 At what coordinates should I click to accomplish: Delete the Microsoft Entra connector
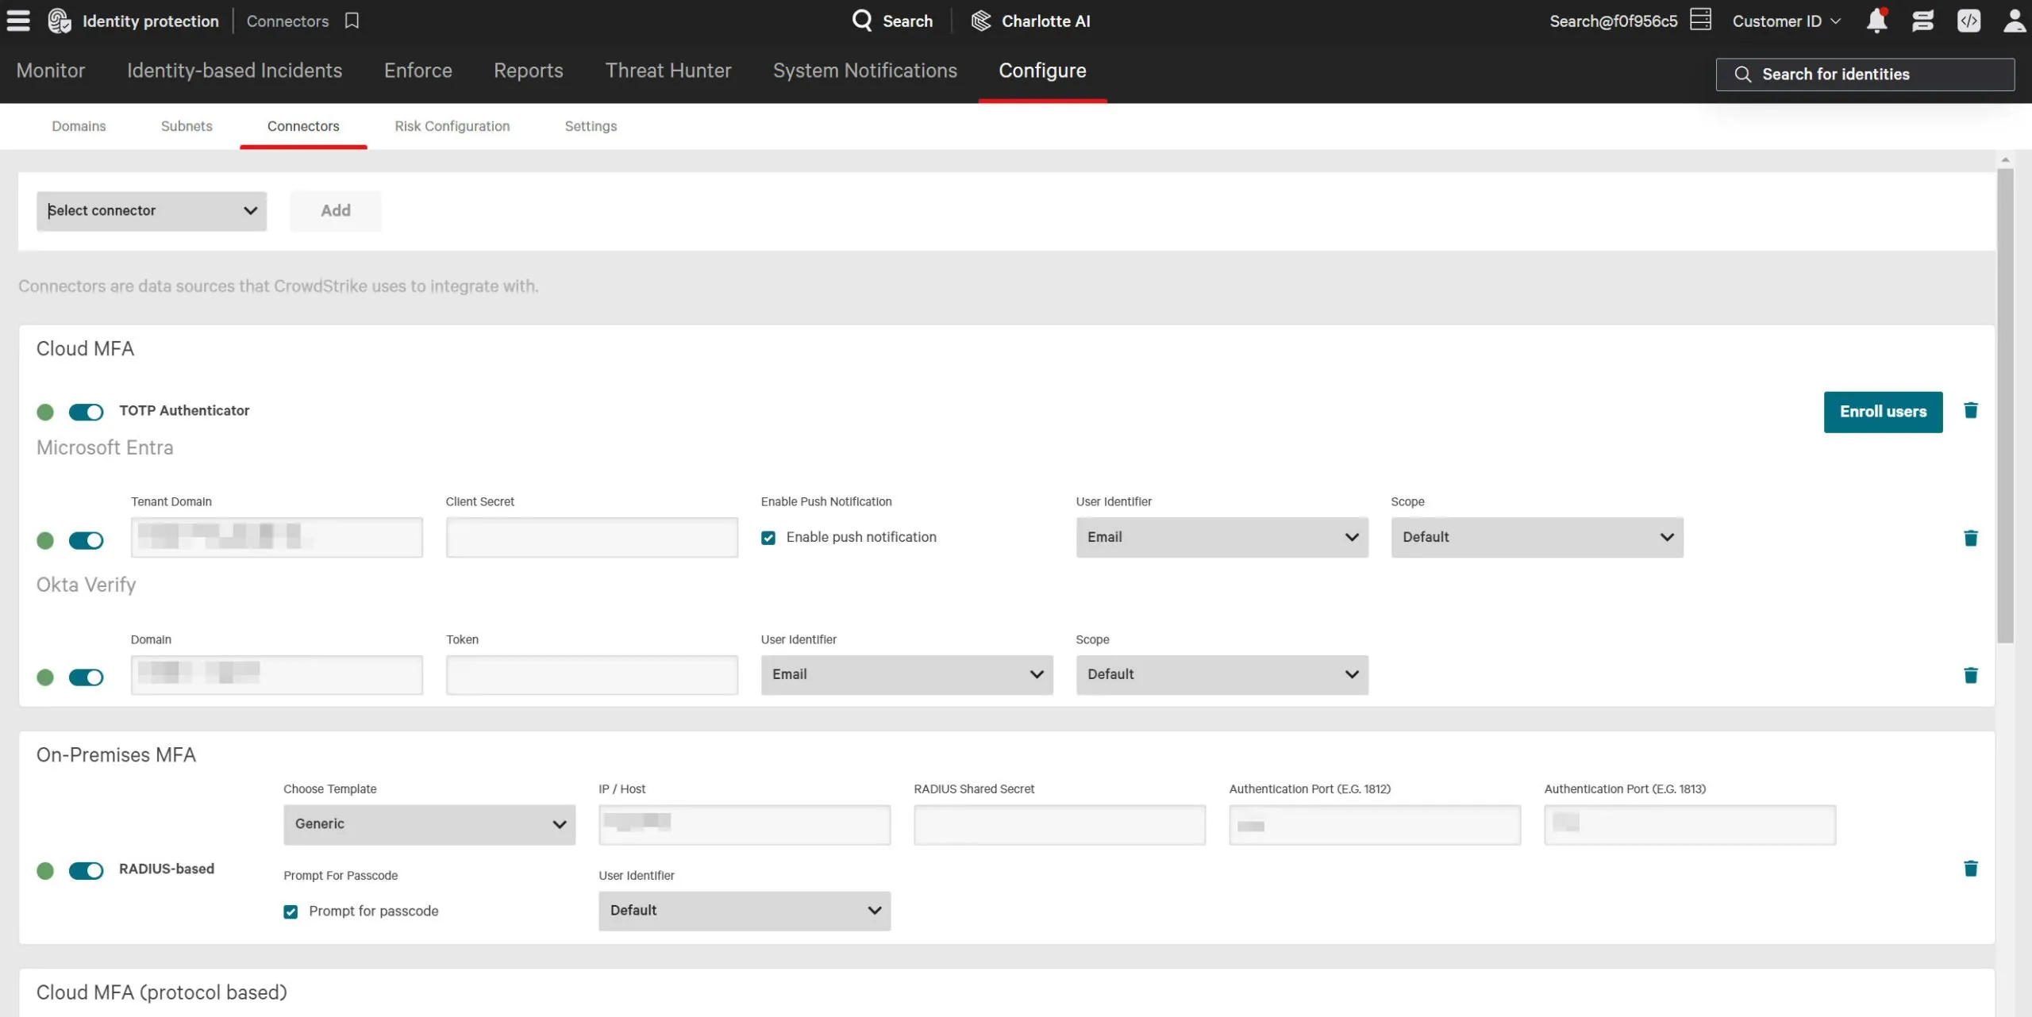click(x=1970, y=538)
